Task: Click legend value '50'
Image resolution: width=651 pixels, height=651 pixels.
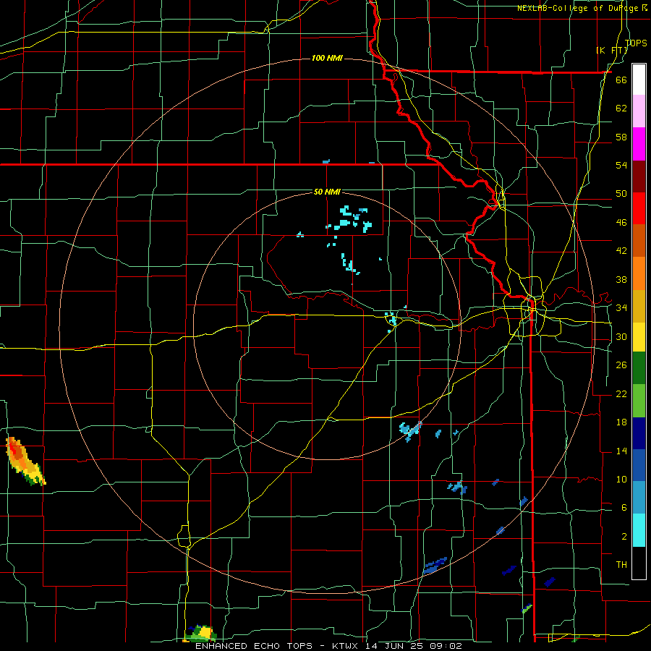Action: [621, 193]
